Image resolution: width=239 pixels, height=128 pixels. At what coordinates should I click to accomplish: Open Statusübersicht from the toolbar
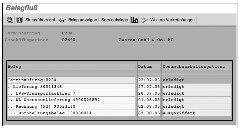36,20
